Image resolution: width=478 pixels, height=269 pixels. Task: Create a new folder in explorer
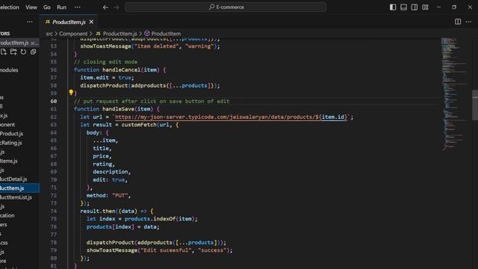13,52
